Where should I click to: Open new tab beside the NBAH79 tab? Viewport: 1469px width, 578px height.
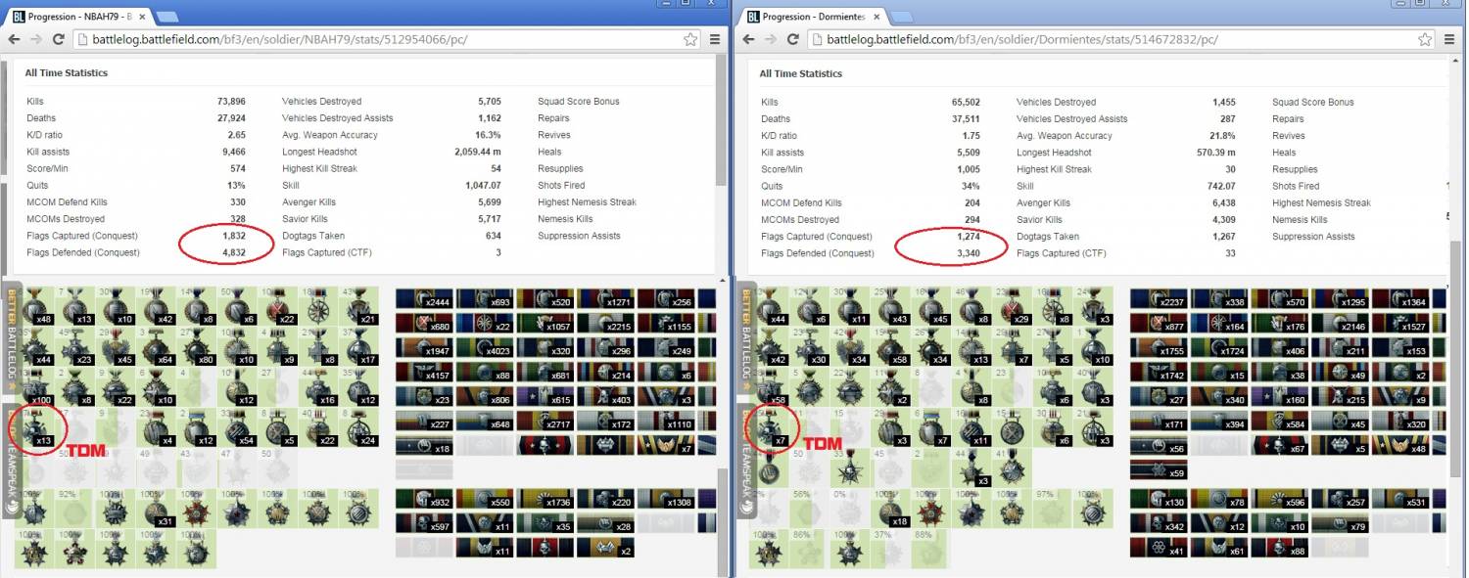click(166, 17)
